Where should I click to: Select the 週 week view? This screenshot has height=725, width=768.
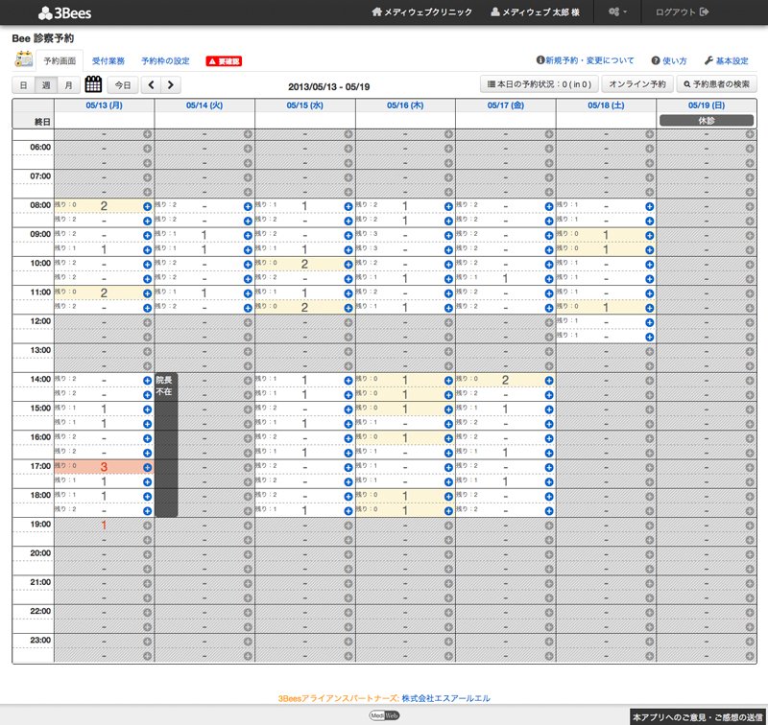[x=46, y=85]
